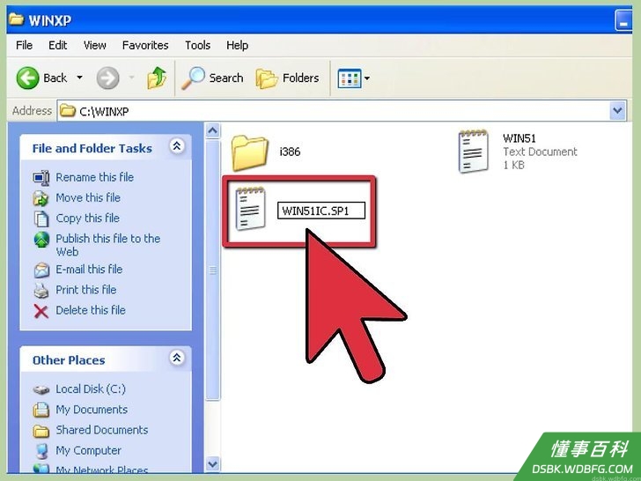
Task: Click the My Computer icon
Action: [x=41, y=451]
